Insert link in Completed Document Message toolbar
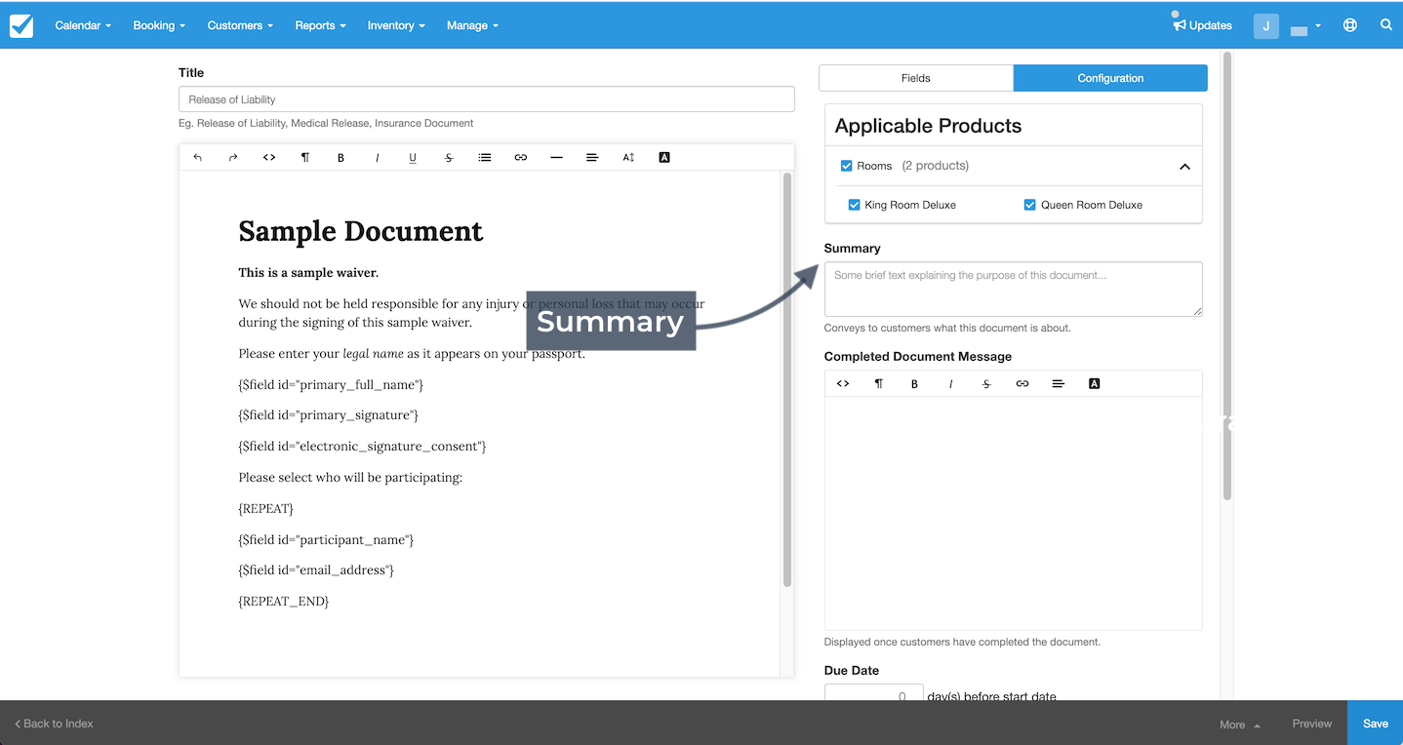1403x745 pixels. pos(1022,383)
